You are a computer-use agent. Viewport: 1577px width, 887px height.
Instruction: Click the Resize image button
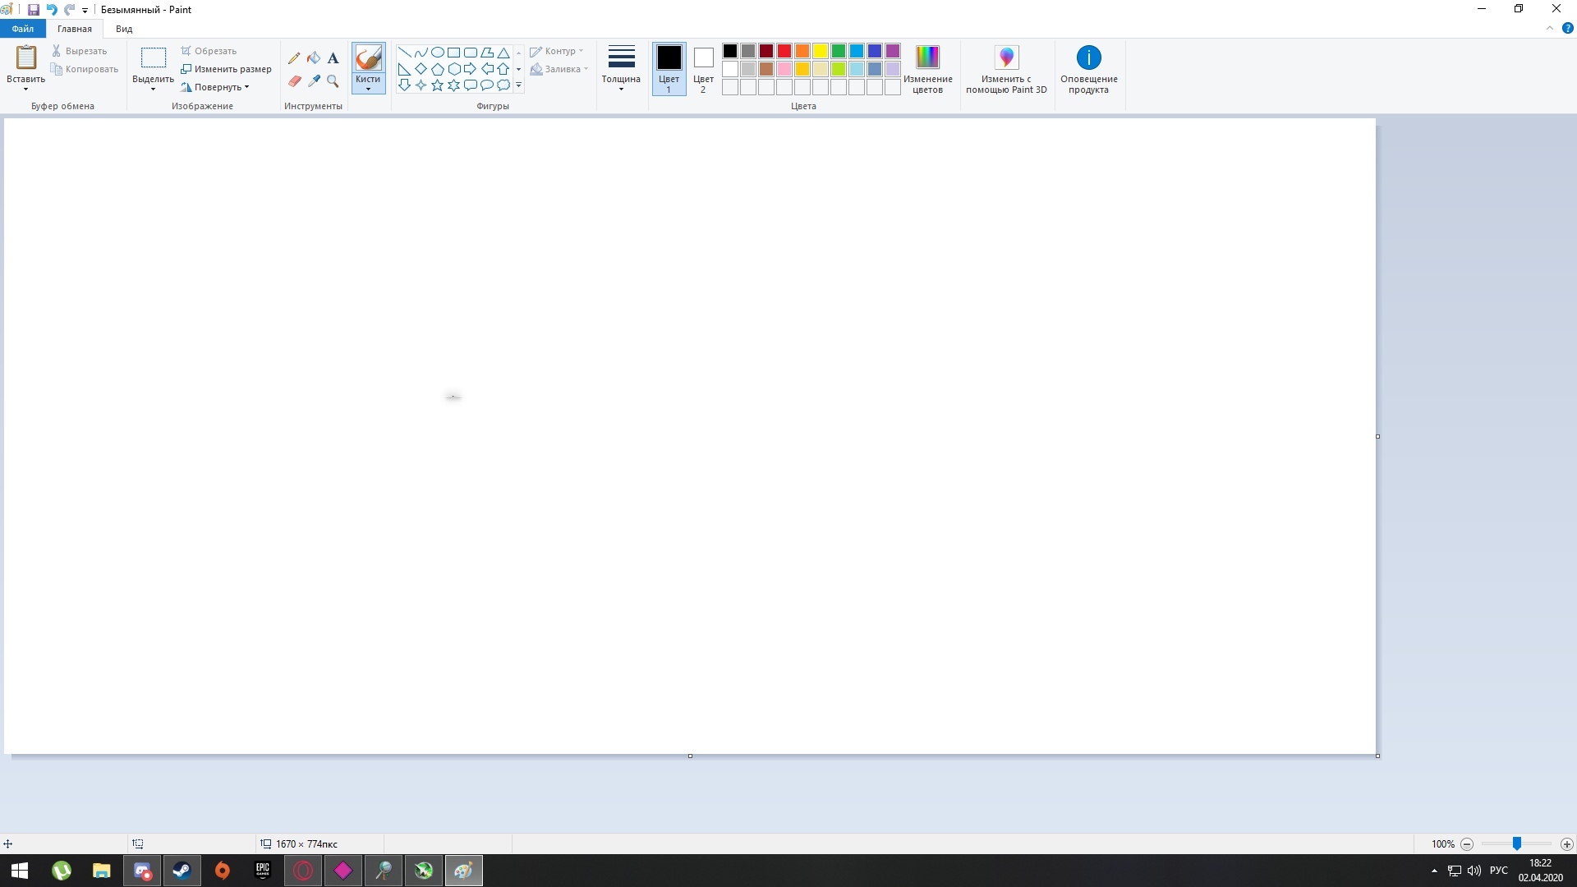pyautogui.click(x=226, y=69)
